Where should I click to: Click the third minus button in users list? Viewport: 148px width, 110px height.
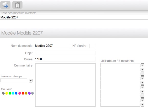tap(142, 74)
